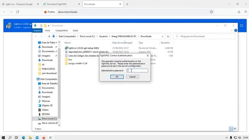Open the Arquivo ribbon tab
The width and height of the screenshot is (249, 140).
click(37, 30)
